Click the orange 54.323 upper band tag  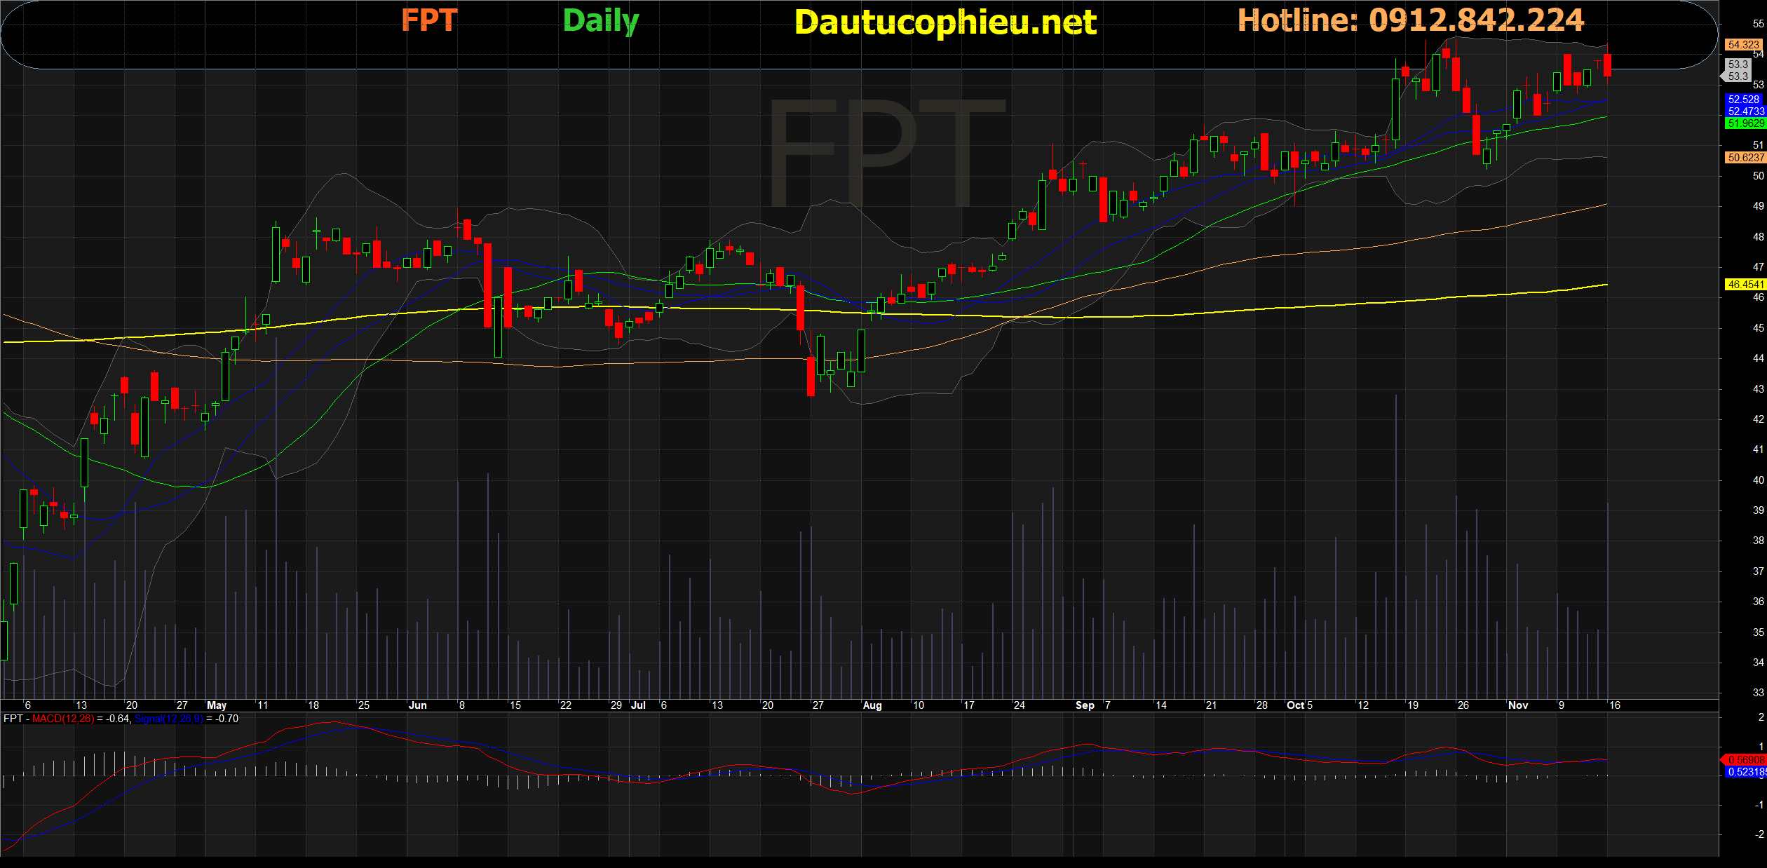[x=1743, y=45]
